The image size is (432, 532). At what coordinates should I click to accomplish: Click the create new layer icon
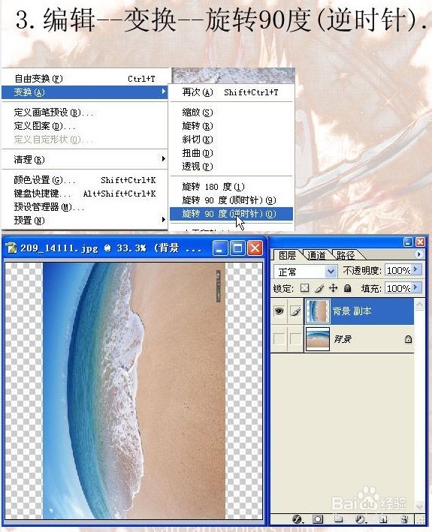coord(383,519)
